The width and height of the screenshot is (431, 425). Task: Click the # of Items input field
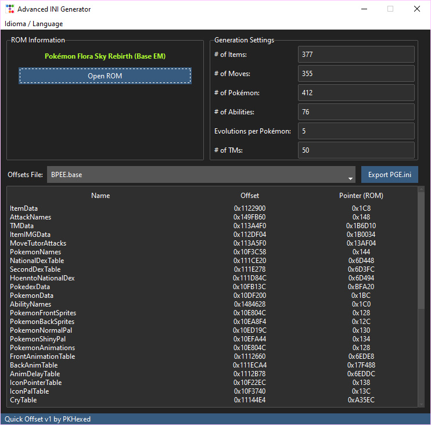coord(355,55)
